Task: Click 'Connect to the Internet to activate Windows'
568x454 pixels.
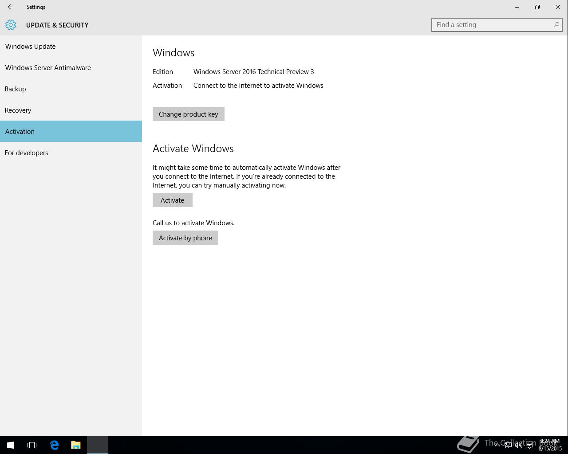Action: click(x=258, y=86)
